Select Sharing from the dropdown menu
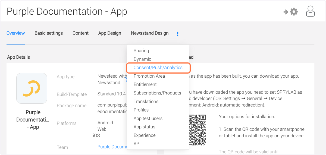The height and width of the screenshot is (155, 326). pos(141,50)
